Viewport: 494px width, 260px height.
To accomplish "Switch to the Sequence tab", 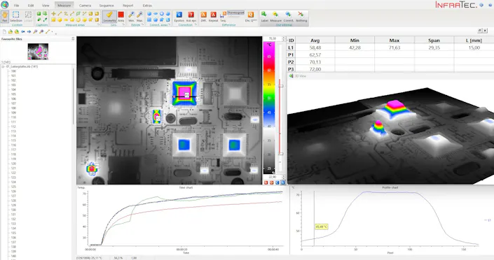I will tap(107, 6).
